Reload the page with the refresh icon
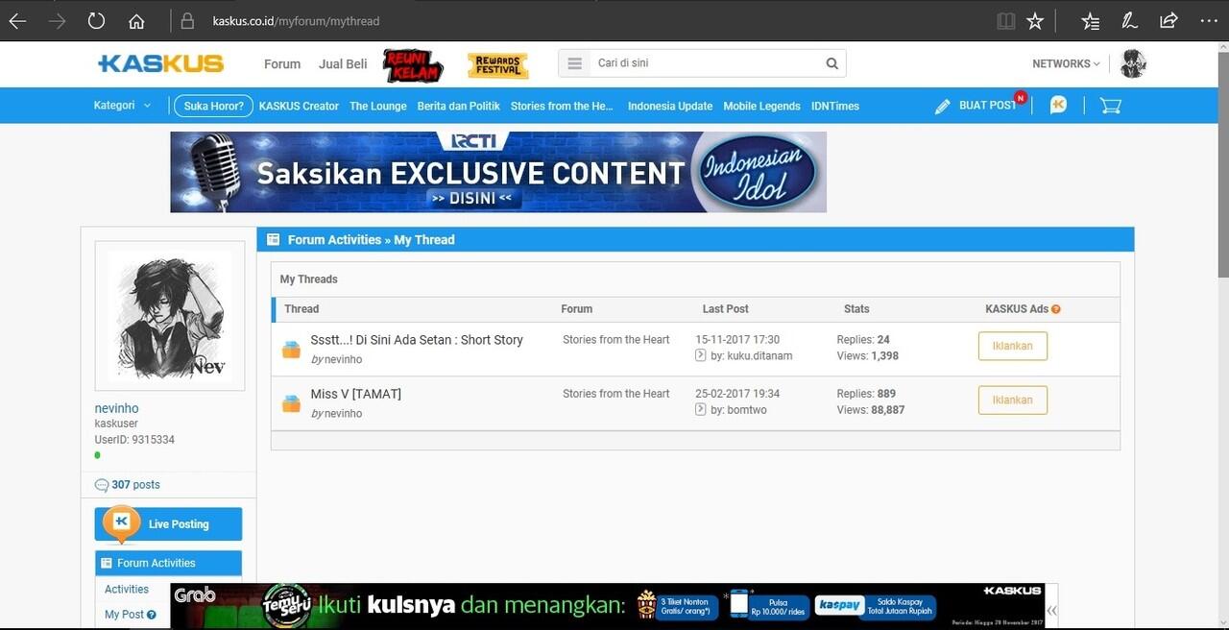 coord(96,21)
